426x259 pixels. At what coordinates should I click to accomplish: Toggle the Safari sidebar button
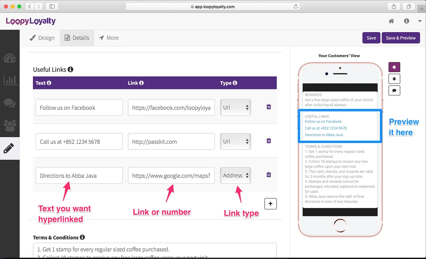52,7
